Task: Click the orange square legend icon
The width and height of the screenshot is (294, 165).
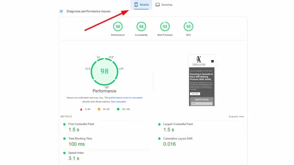Action: pyautogui.click(x=99, y=109)
